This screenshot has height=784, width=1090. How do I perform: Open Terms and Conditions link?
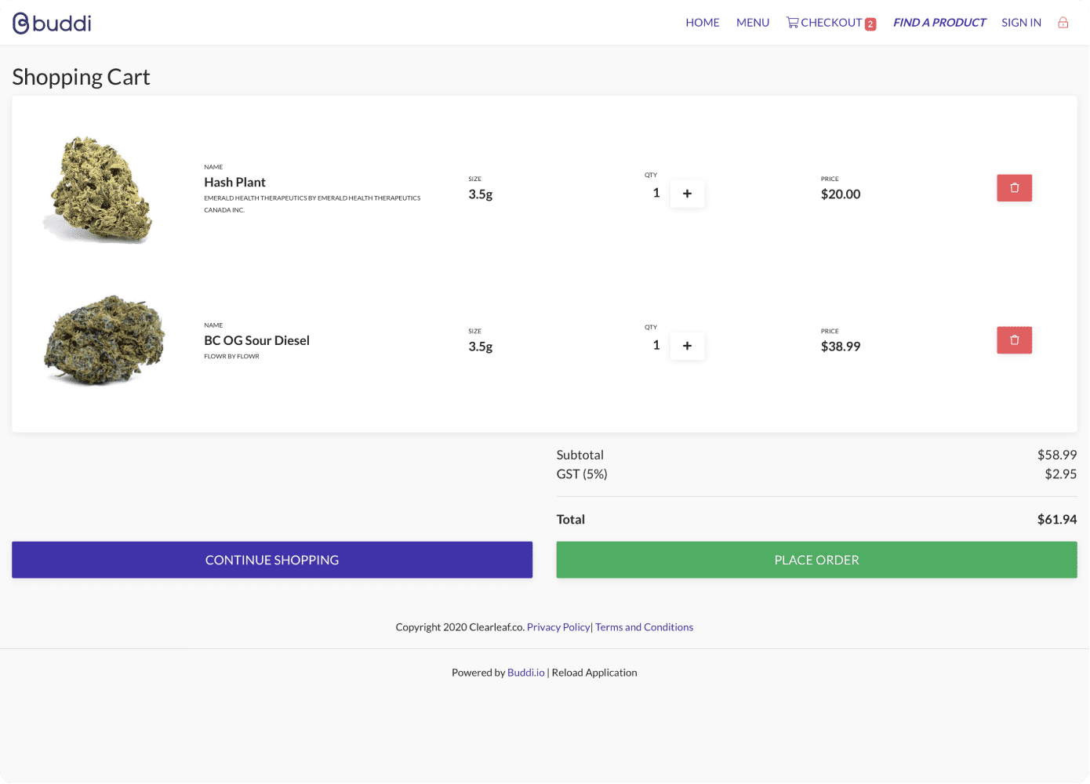pos(644,627)
